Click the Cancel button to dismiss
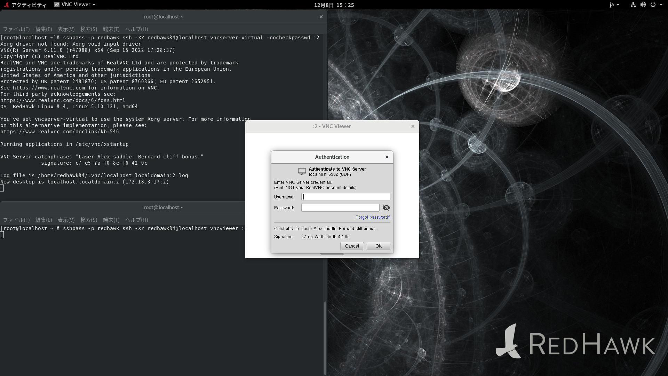The width and height of the screenshot is (668, 376). 351,245
